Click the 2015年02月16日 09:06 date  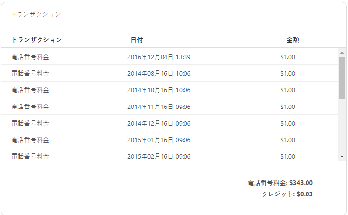(159, 157)
